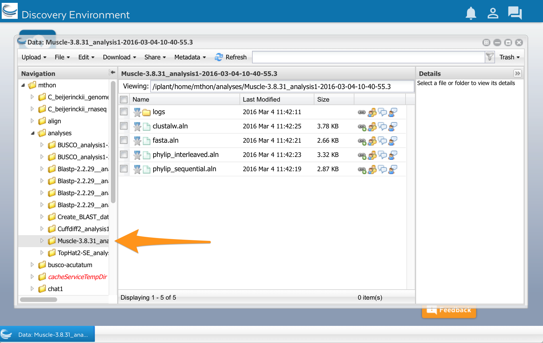The image size is (543, 343).
Task: Open the Edit menu
Action: point(86,57)
